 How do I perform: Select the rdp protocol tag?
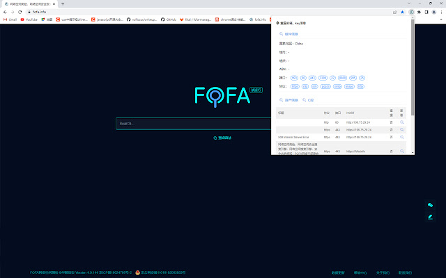coord(305,86)
